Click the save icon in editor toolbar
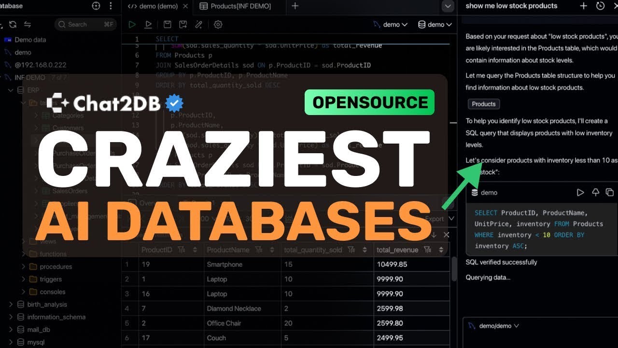The height and width of the screenshot is (348, 618). point(167,24)
